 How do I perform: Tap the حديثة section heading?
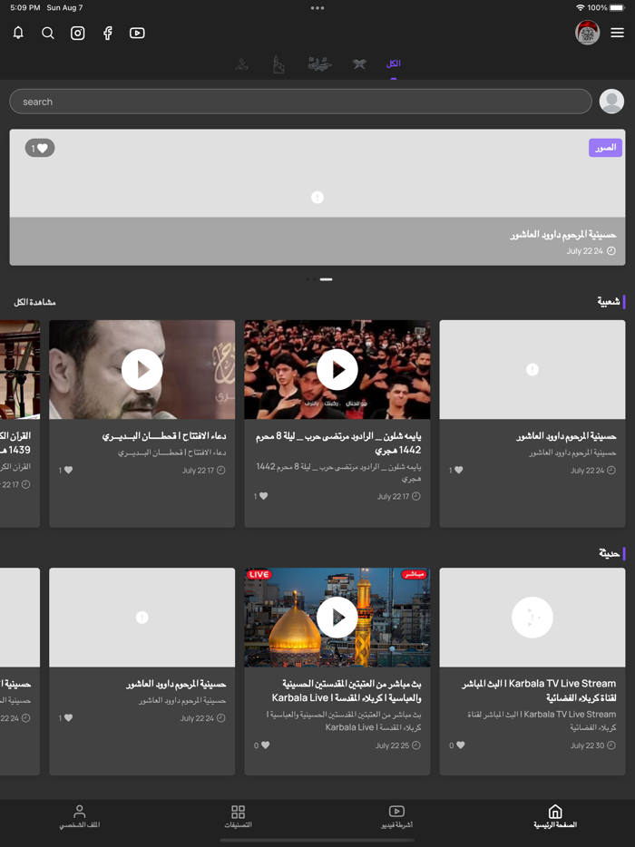[x=610, y=553]
